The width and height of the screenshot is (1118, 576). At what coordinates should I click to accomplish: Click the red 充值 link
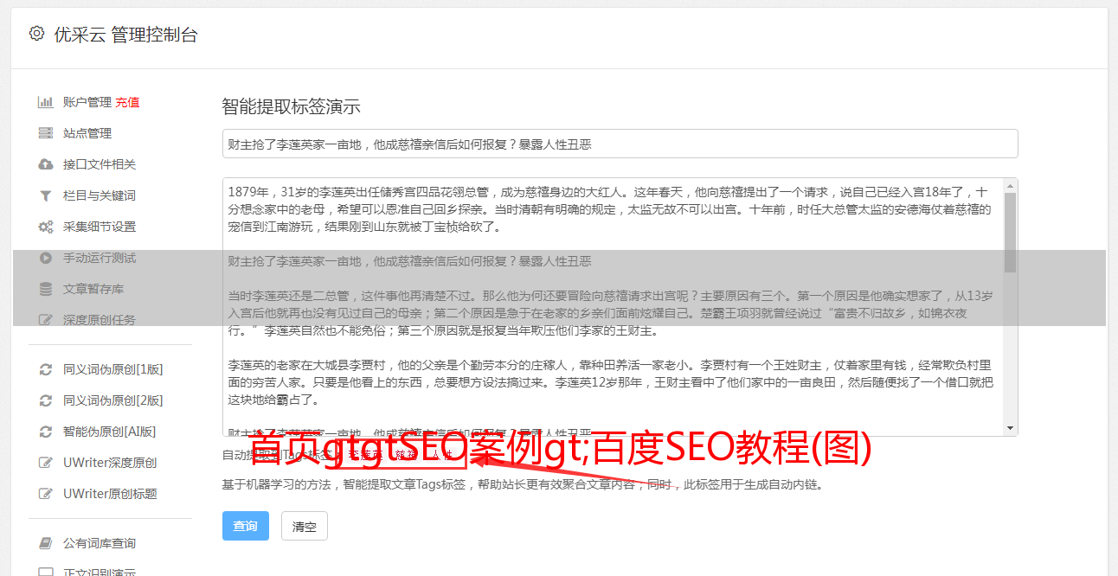(127, 102)
